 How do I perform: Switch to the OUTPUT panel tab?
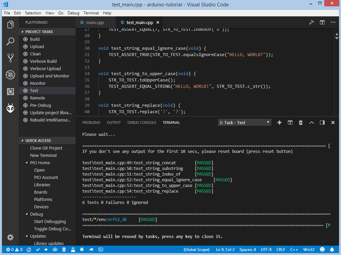click(x=114, y=122)
